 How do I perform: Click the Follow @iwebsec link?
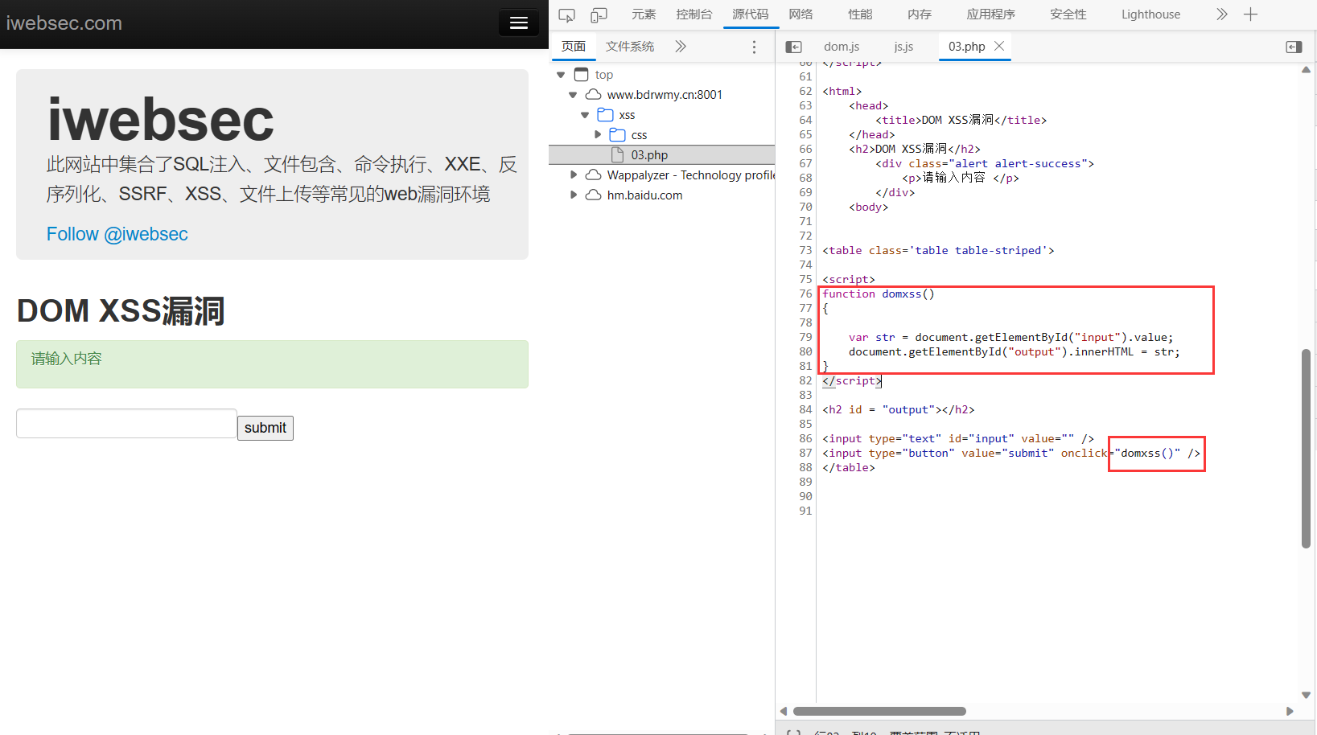(x=117, y=234)
